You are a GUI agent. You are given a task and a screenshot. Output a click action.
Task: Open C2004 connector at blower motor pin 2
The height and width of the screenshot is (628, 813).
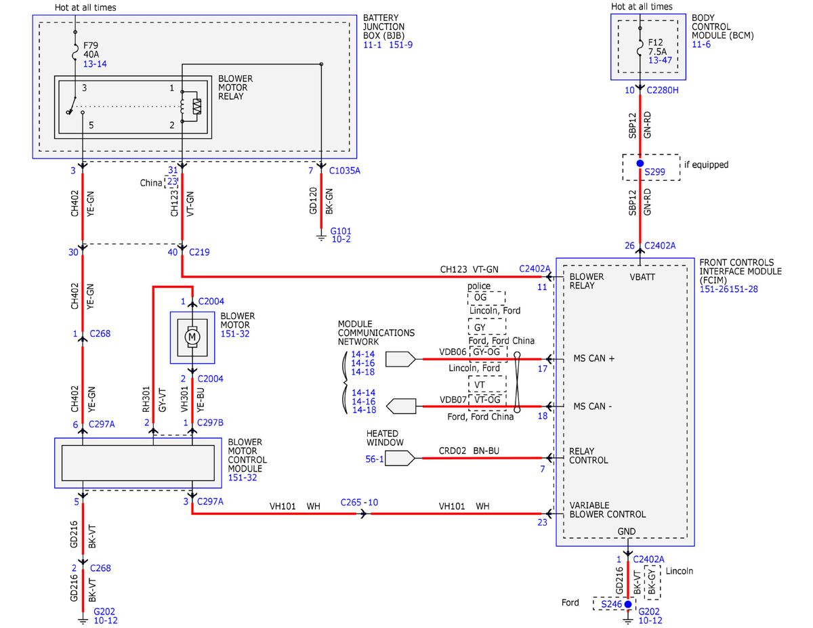click(x=210, y=379)
